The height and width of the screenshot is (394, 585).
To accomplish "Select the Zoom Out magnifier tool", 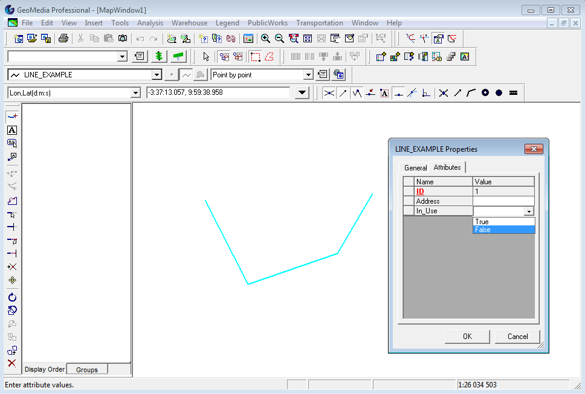I will point(279,38).
